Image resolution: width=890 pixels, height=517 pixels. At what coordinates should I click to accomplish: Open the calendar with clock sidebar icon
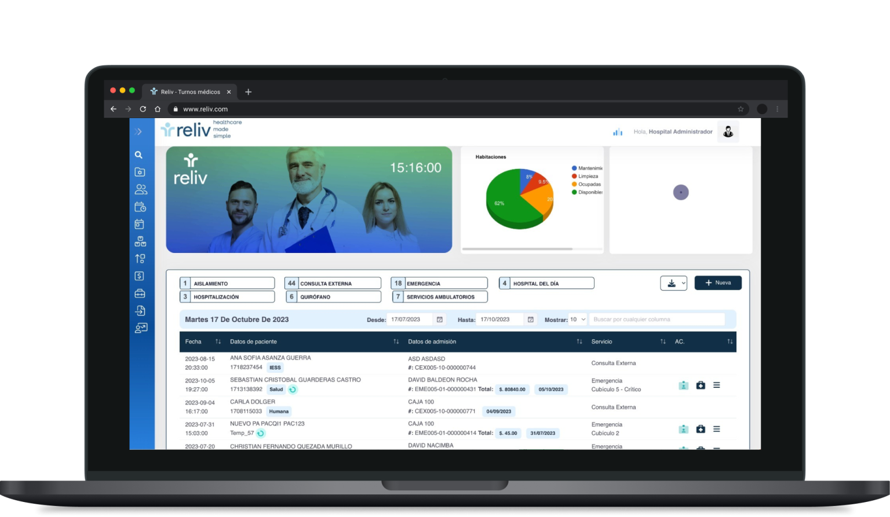tap(140, 207)
